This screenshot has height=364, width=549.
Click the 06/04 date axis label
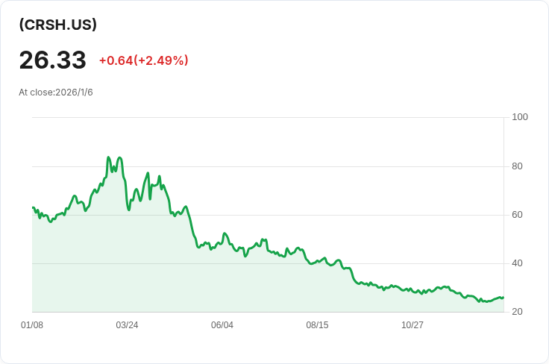(x=222, y=325)
